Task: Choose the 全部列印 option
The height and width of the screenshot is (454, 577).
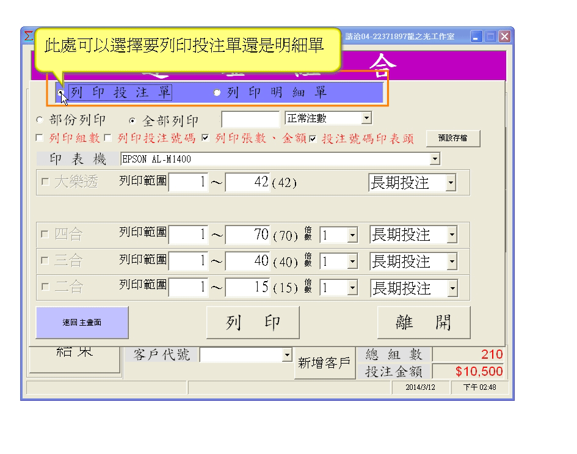Action: [x=132, y=120]
